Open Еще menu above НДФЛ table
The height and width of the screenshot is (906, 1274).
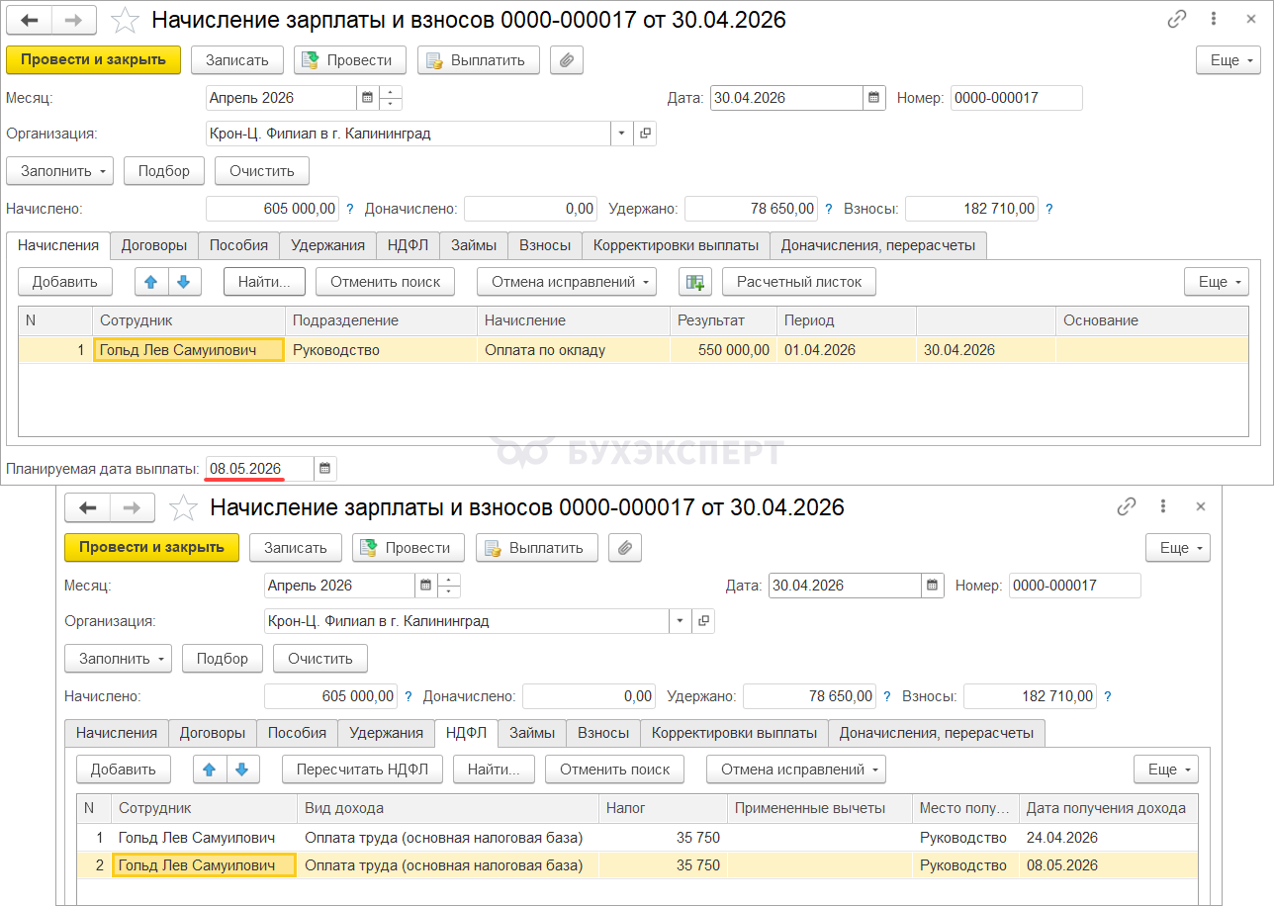coord(1166,770)
